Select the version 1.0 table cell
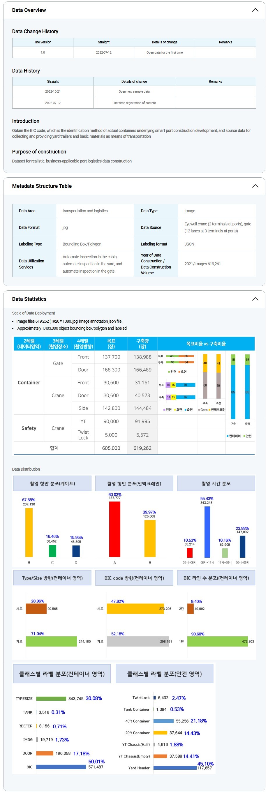Viewport: 268px width, 793px height. point(43,52)
